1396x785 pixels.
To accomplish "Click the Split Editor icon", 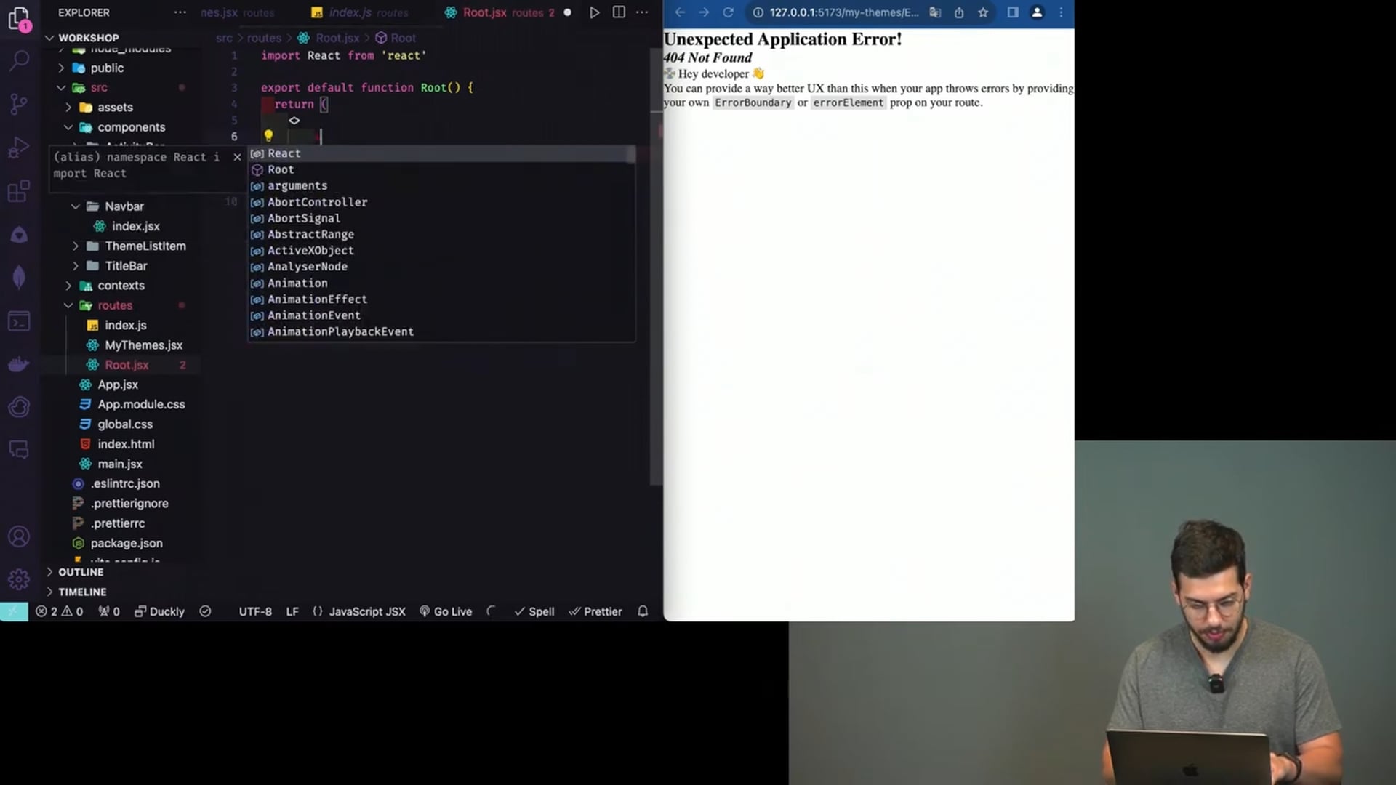I will tap(619, 12).
